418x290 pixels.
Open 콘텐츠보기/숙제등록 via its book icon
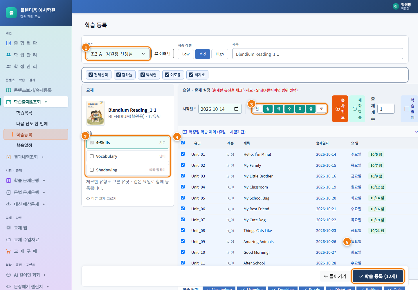(9, 90)
